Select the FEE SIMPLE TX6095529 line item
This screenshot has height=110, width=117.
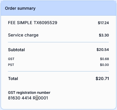point(32,23)
